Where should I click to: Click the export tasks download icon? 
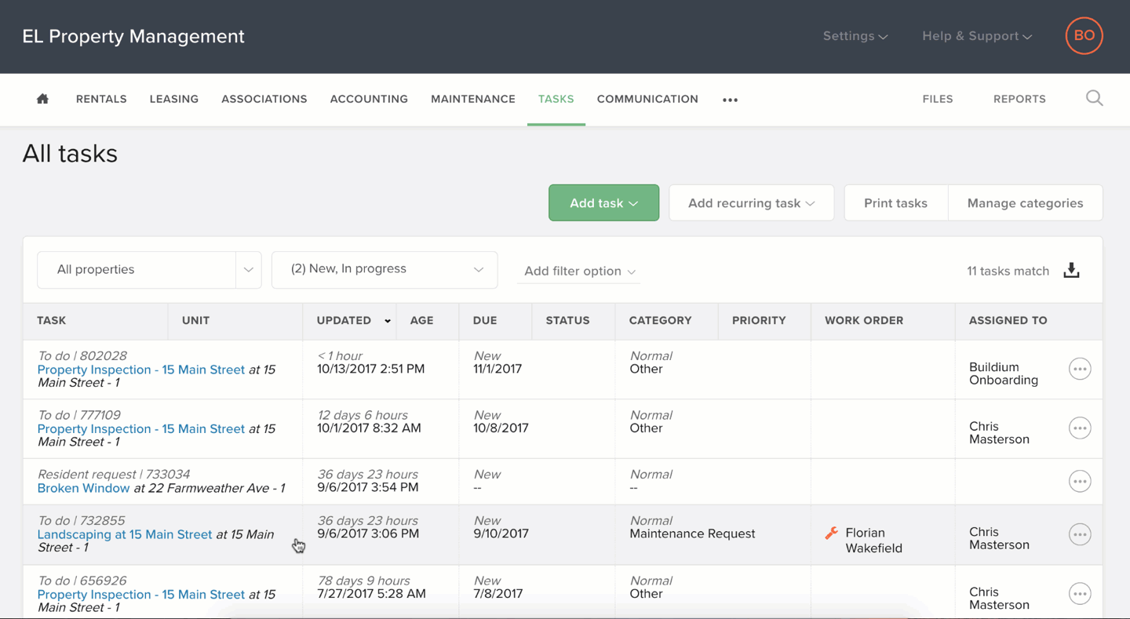pos(1071,271)
